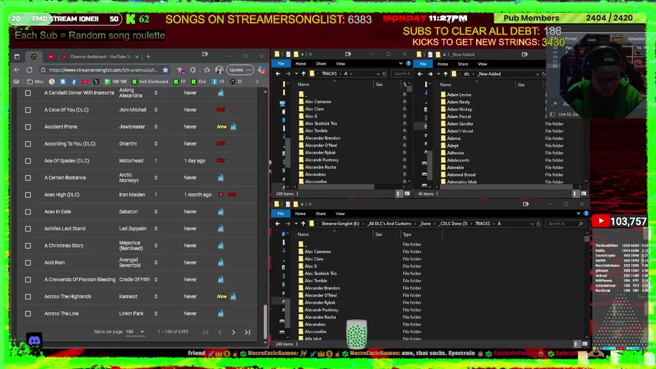This screenshot has width=656, height=369.
Task: Open File menu in TRACKS A explorer window
Action: point(281,64)
